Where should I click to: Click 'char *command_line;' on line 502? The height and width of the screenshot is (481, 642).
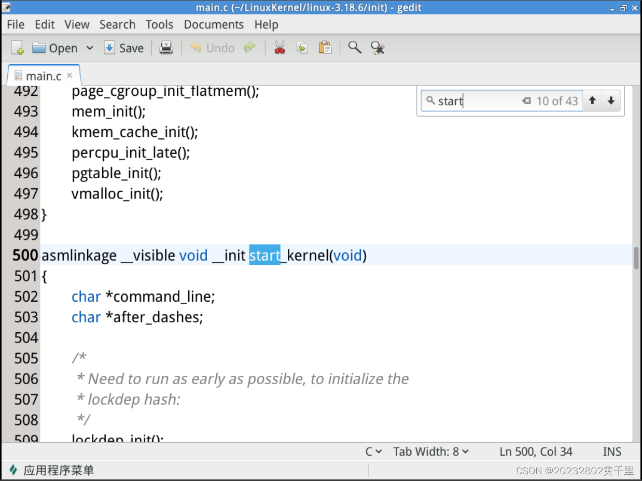coord(143,296)
